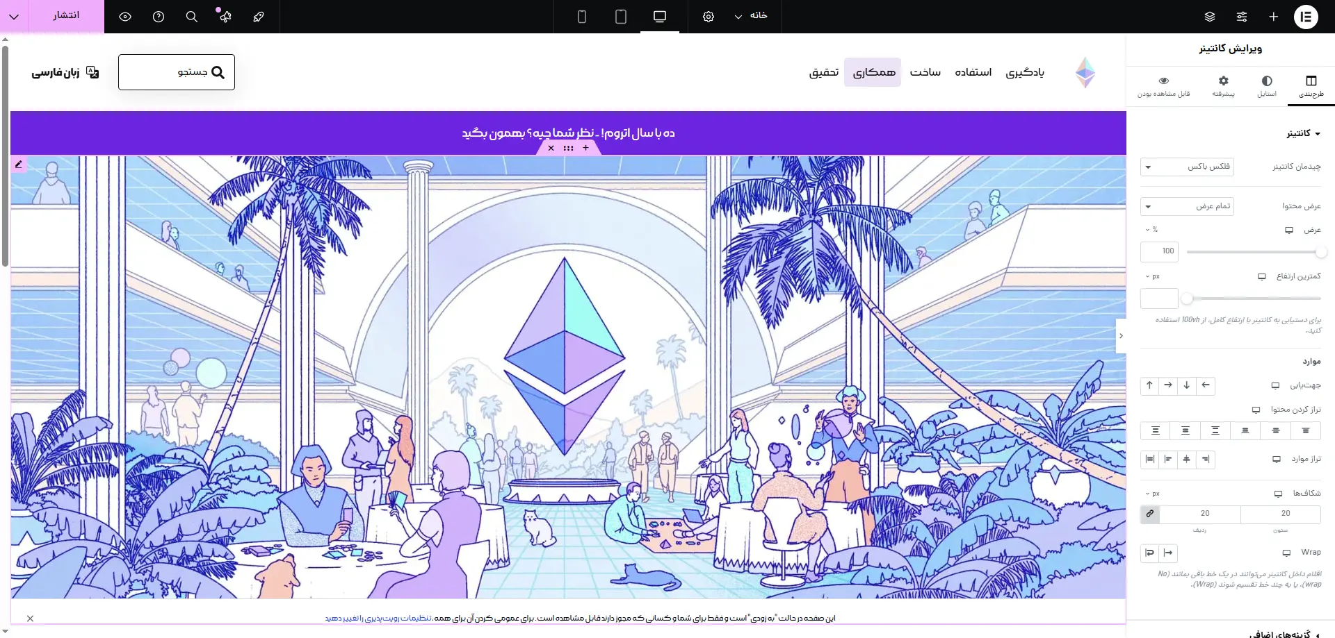Open the content width تمام عرض dropdown
This screenshot has height=638, width=1335.
pos(1187,206)
